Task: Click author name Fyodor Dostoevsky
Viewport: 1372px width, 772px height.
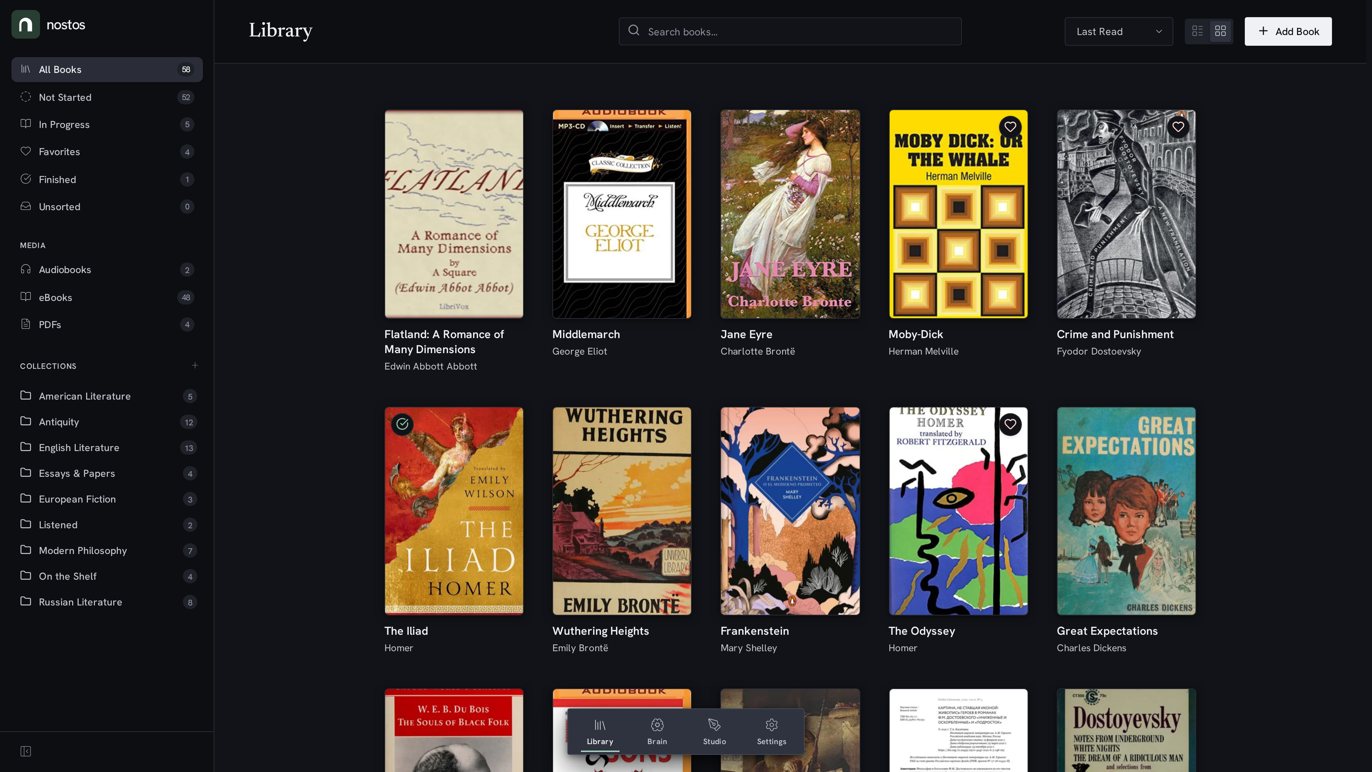Action: (1098, 351)
